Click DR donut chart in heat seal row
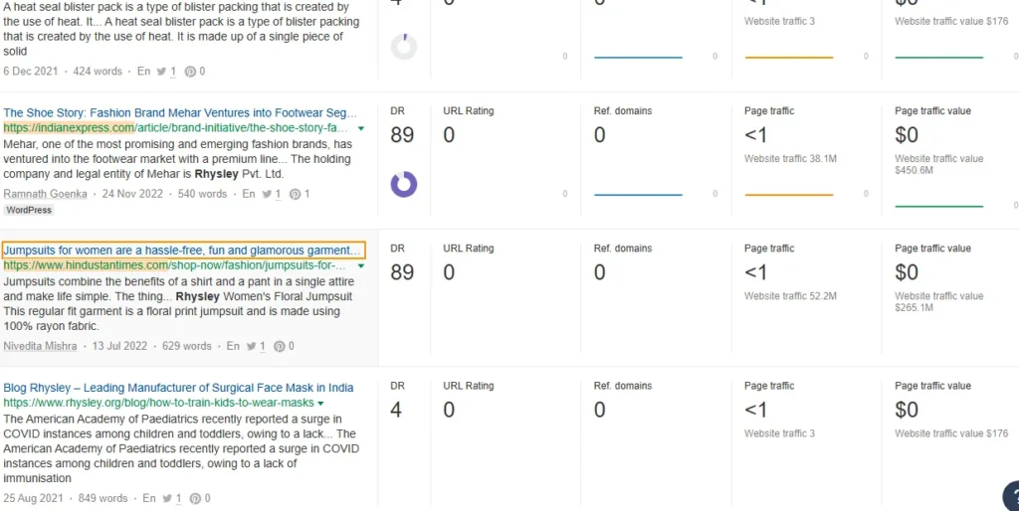1019x511 pixels. pos(404,47)
